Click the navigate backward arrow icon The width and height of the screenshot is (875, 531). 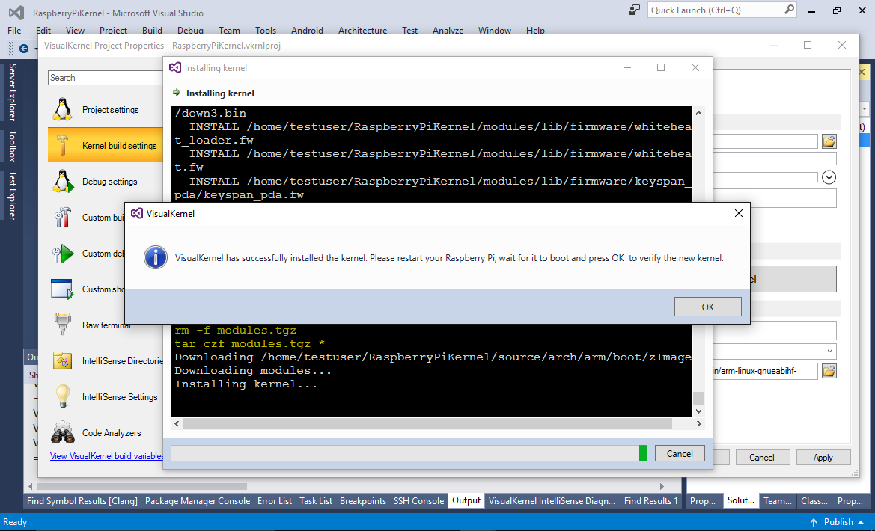tap(24, 49)
